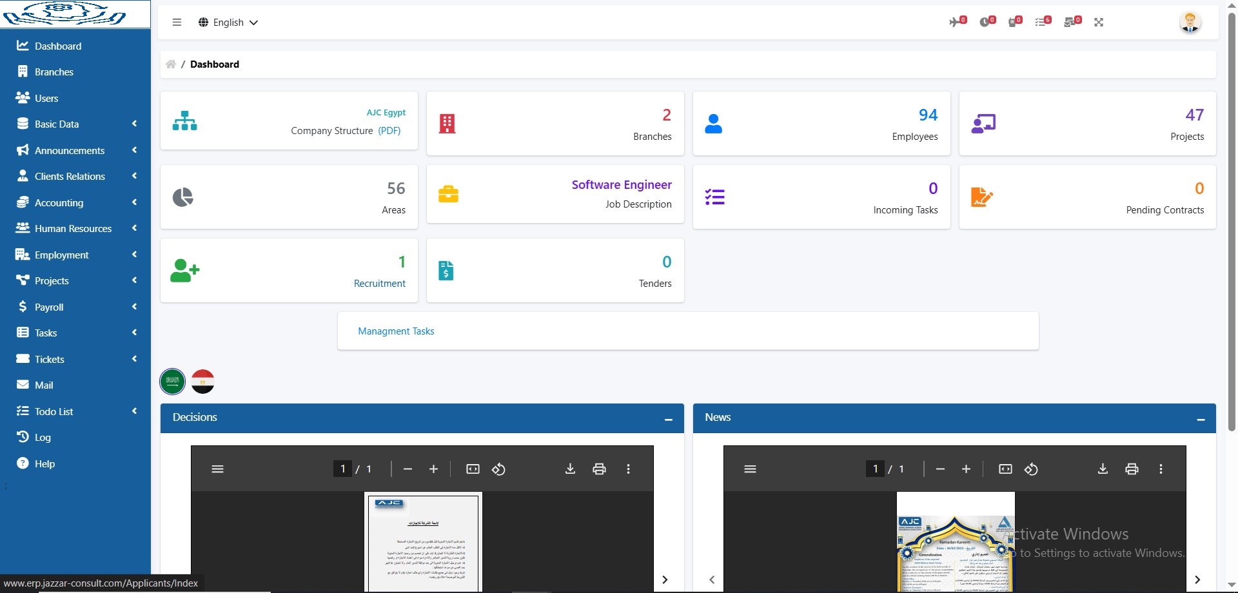This screenshot has height=593, width=1238.
Task: Click the page number field in Decisions PDF
Action: (x=343, y=469)
